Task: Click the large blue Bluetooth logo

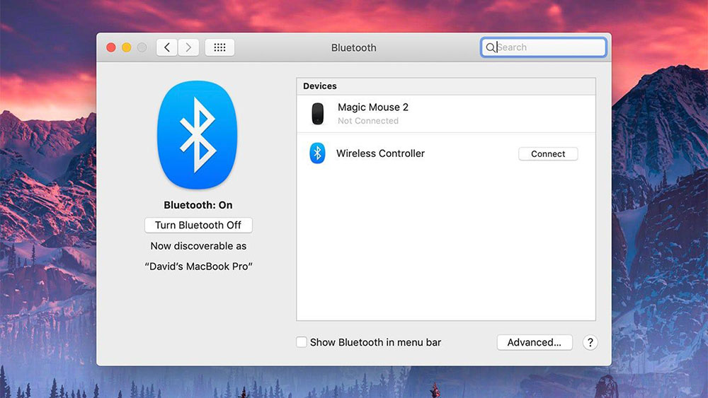Action: point(197,135)
